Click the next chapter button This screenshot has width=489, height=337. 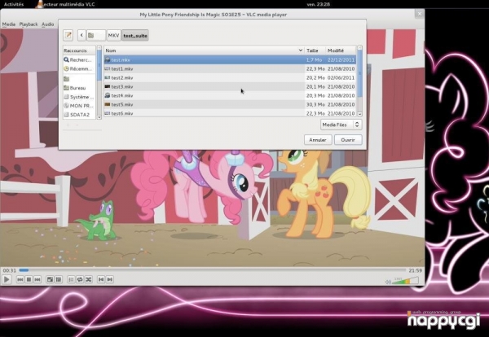110,280
